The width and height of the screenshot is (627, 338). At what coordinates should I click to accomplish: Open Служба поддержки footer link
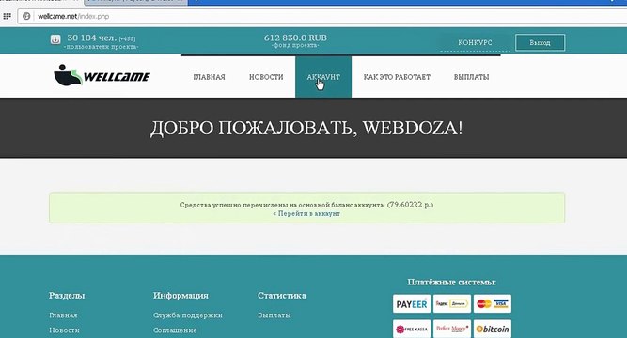click(188, 315)
